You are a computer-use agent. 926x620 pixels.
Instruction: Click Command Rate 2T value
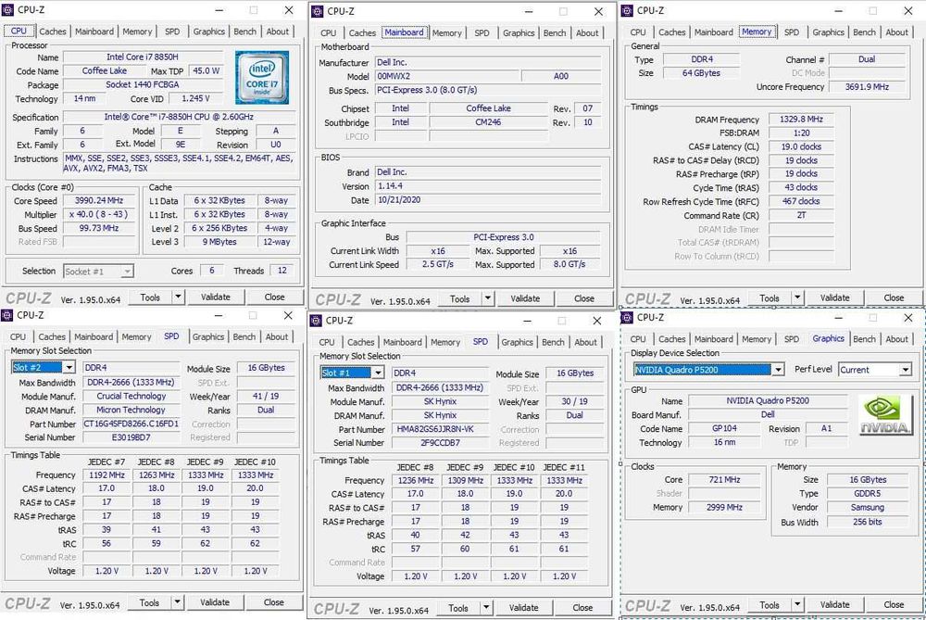801,215
